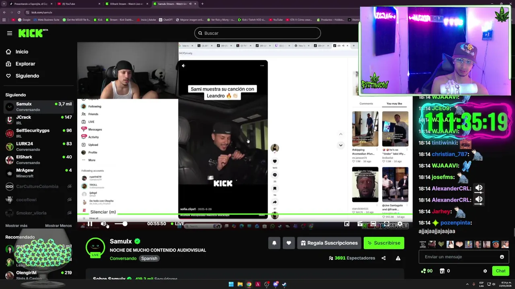Click christian_787 username in chat
Screen dimensions: 515x289
click(449, 154)
